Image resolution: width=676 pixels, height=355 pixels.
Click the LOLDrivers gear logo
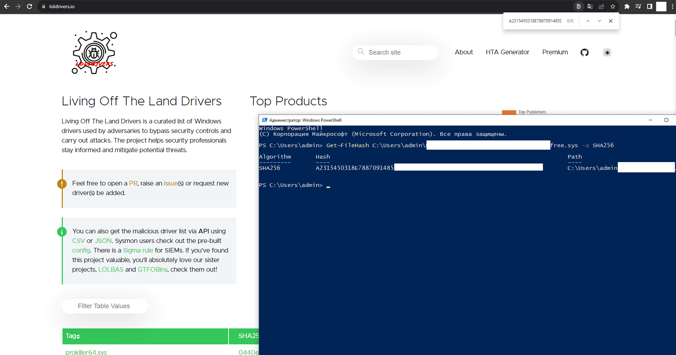coord(94,53)
